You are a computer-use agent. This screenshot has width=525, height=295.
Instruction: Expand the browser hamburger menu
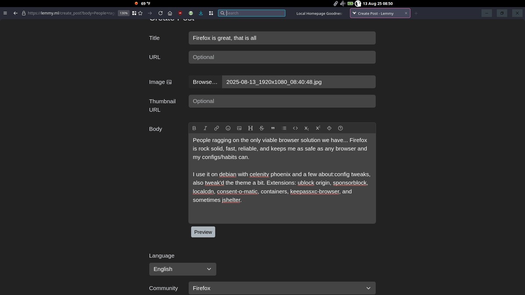[5, 13]
